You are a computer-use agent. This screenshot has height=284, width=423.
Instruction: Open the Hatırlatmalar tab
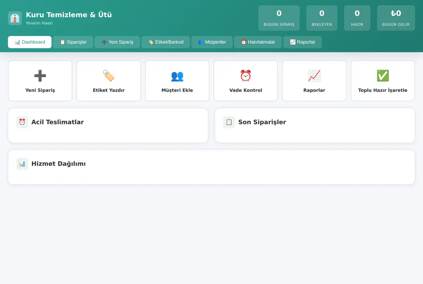tap(258, 42)
